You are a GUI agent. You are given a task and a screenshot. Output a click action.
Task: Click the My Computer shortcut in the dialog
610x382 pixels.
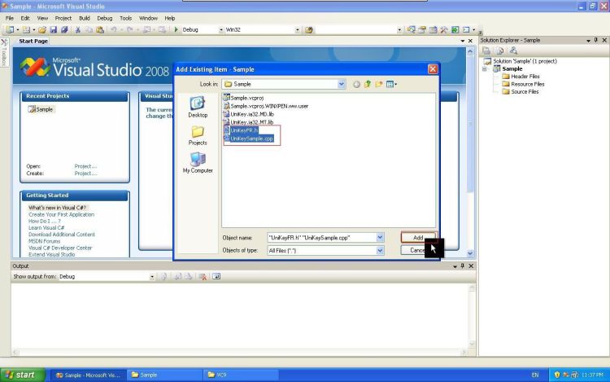[198, 162]
